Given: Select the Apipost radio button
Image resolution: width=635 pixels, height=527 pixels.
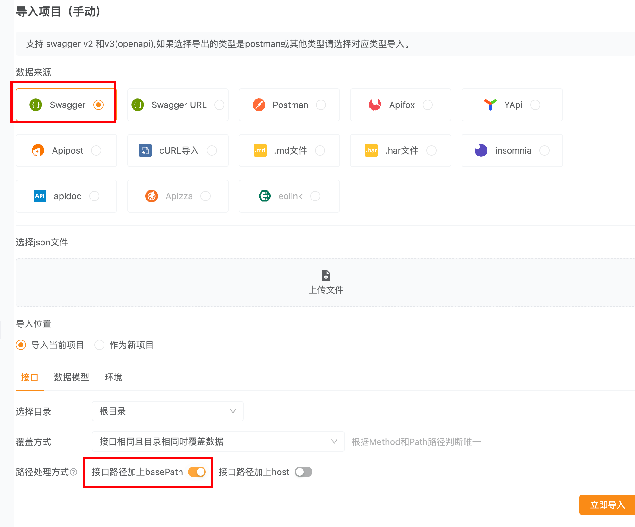Looking at the screenshot, I should [96, 150].
